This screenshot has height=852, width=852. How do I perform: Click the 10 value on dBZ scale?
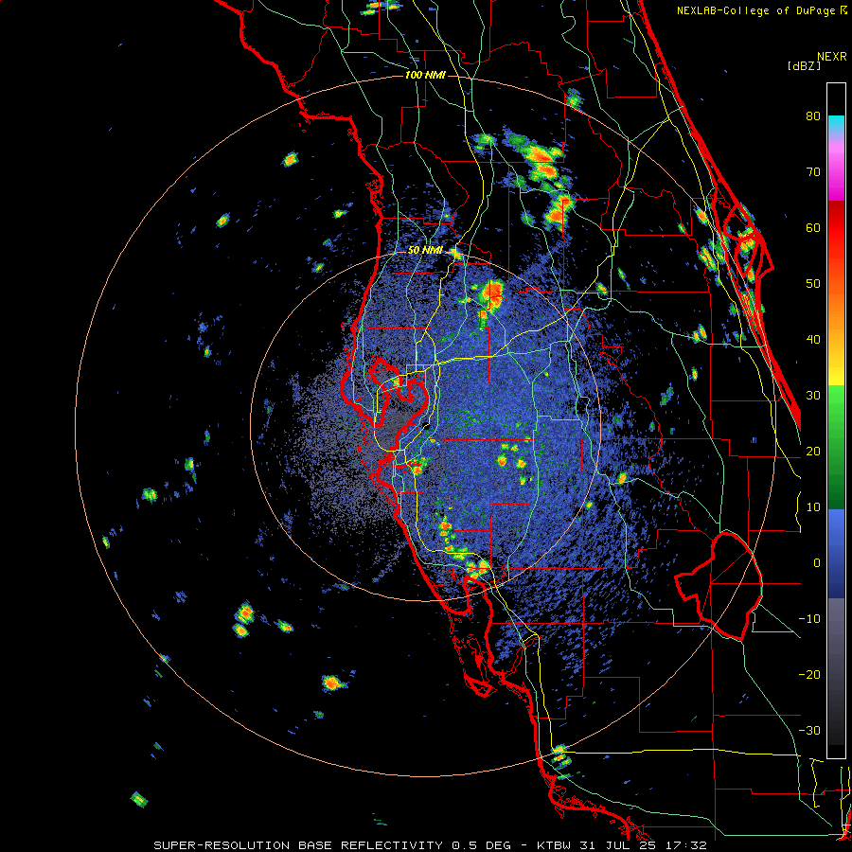tap(813, 507)
